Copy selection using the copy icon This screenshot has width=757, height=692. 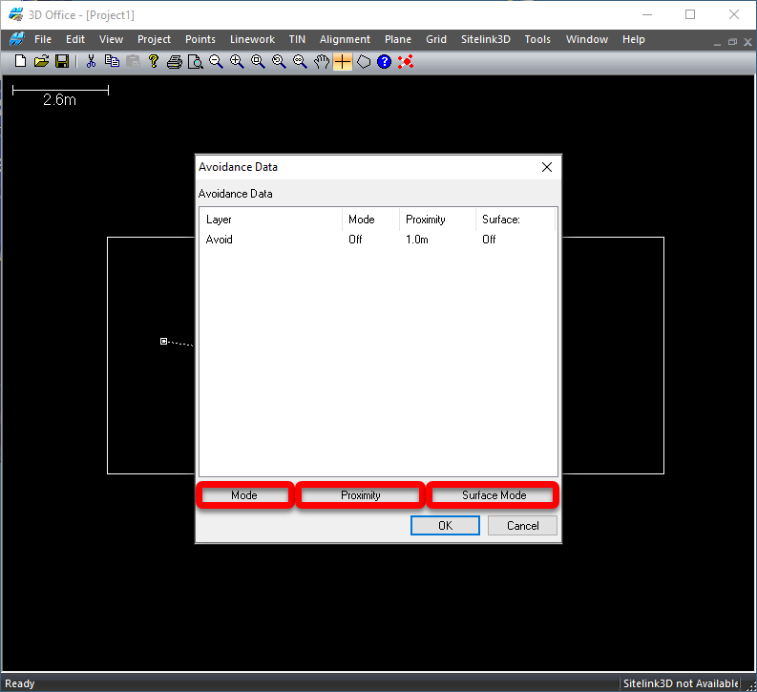point(112,61)
